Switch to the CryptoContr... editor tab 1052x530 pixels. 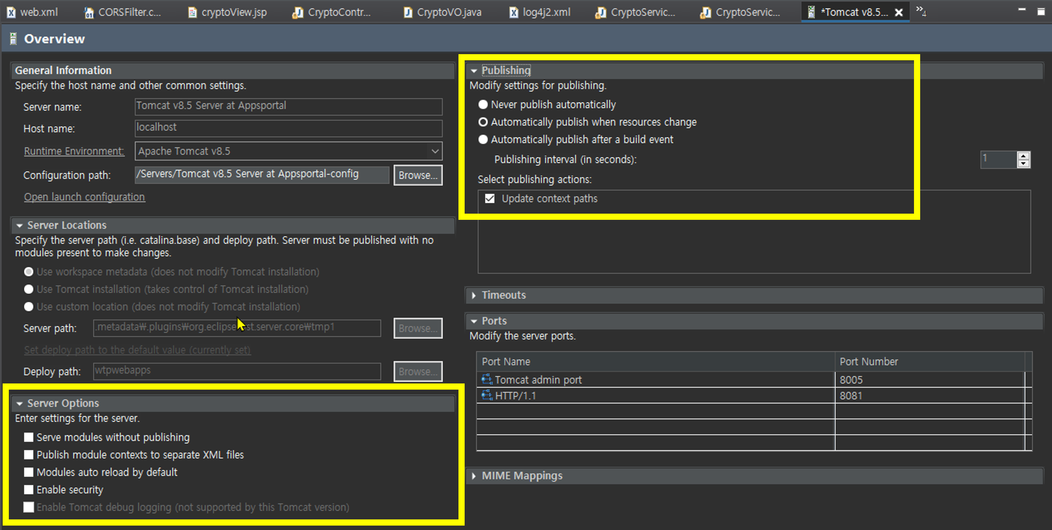[x=339, y=13]
